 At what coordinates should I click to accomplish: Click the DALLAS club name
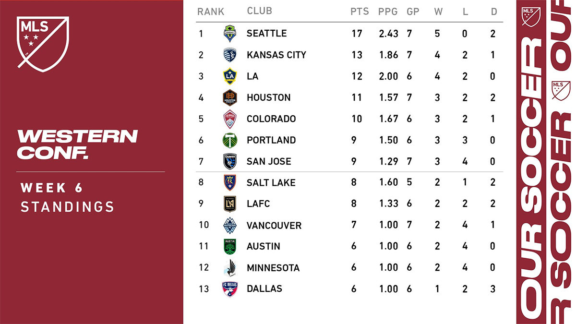click(x=264, y=288)
